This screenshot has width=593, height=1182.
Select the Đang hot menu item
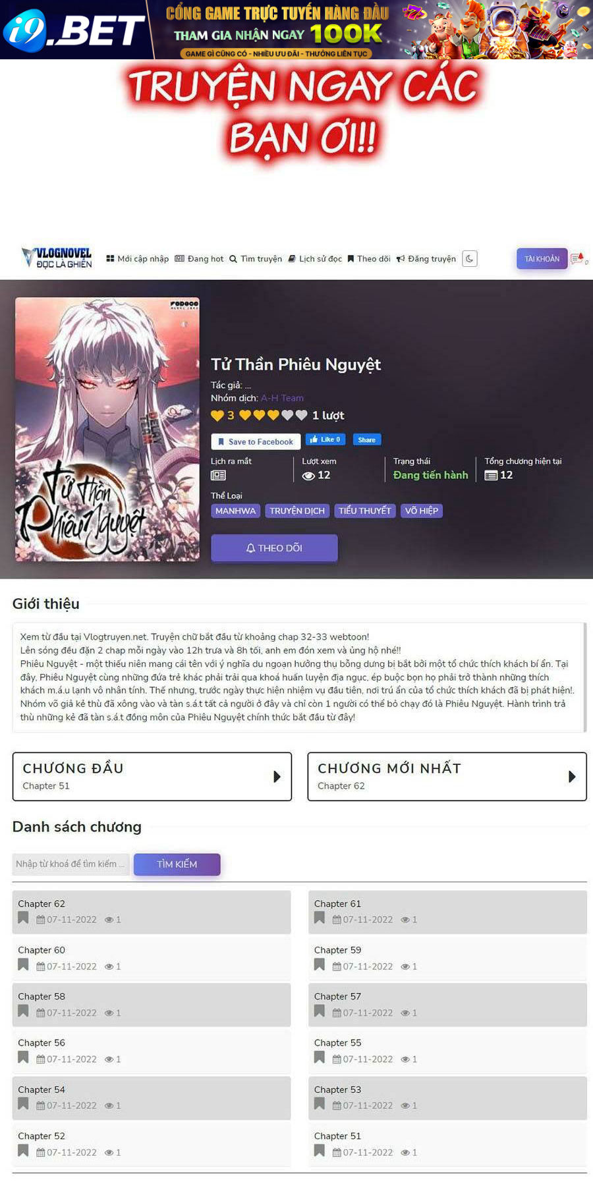(x=199, y=259)
